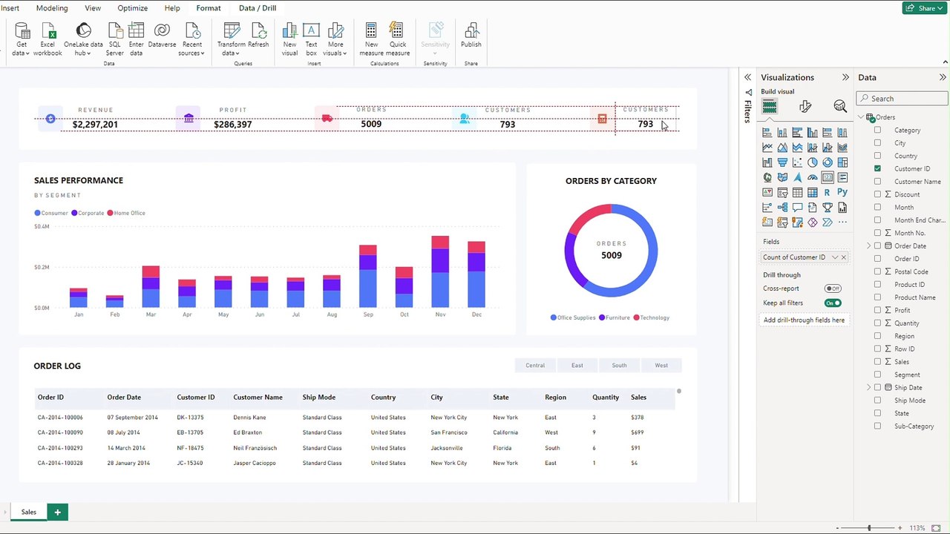Expand the Order Date hierarchy
Screen dimensions: 950x534
[x=868, y=245]
